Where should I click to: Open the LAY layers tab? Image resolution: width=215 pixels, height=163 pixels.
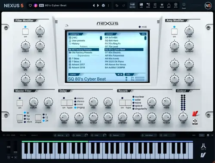[155, 5]
